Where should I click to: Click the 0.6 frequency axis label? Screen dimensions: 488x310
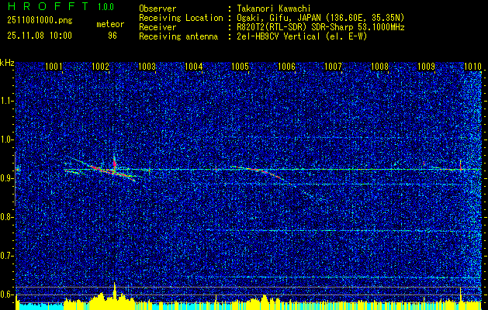(7, 294)
